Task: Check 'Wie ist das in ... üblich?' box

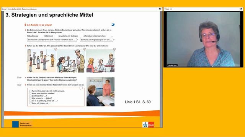Action: (30, 98)
